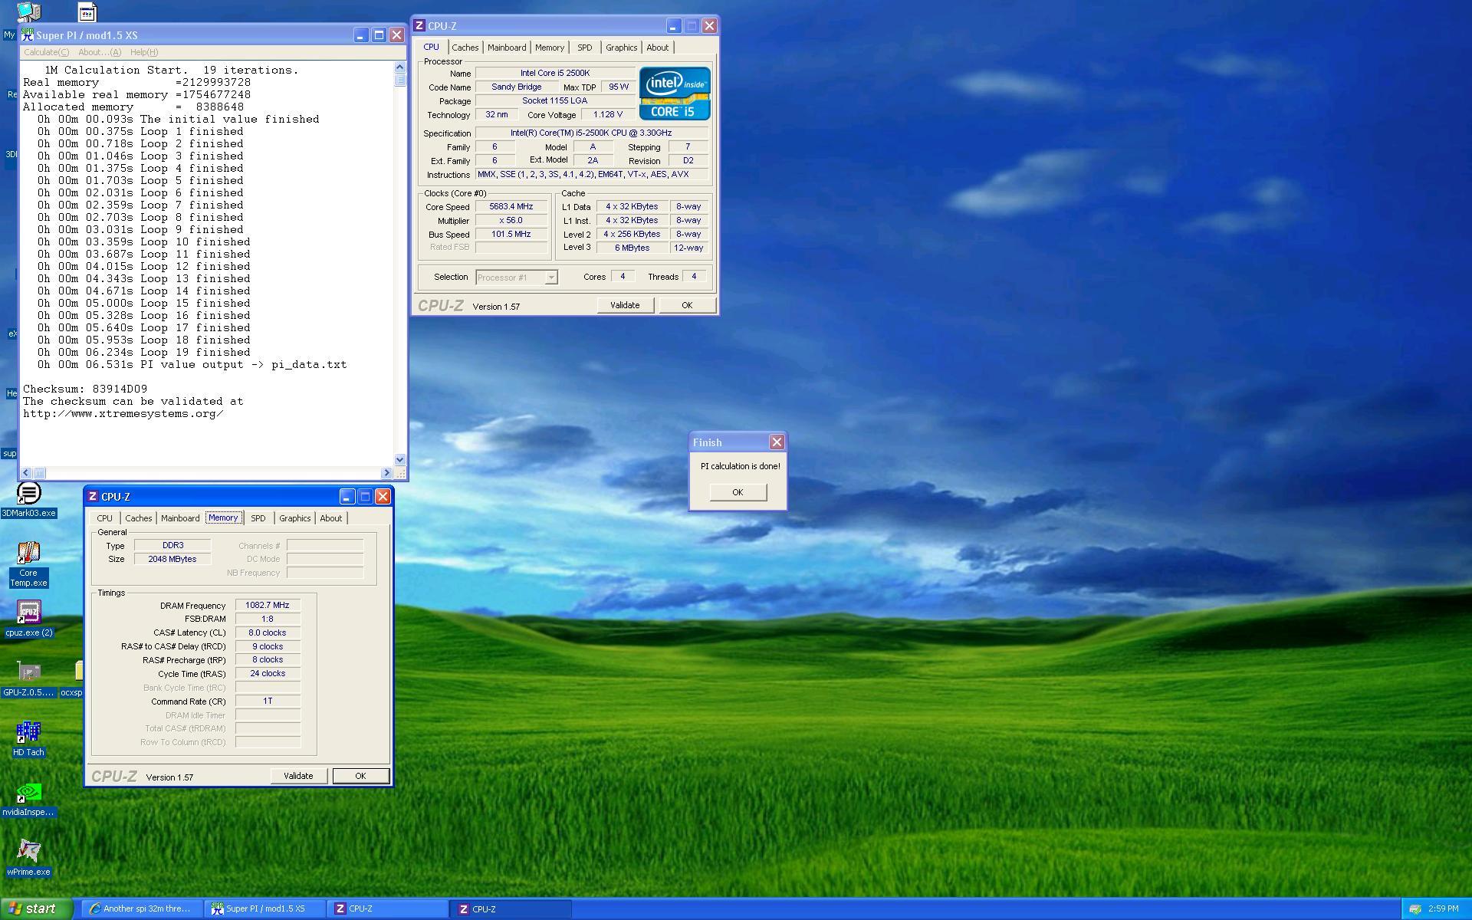This screenshot has width=1472, height=920.
Task: Select SPD tab in the Memory CPU-Z window
Action: pos(258,518)
